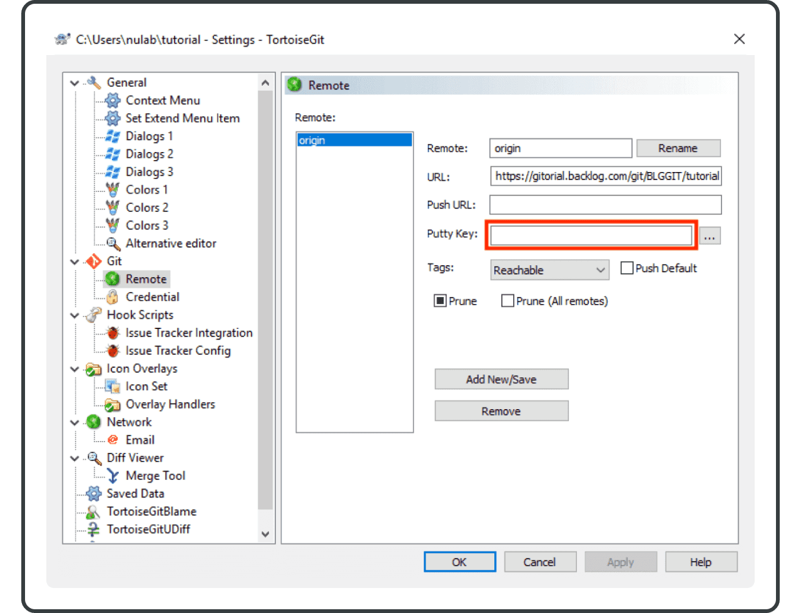
Task: Open the Tags dropdown showing Reachable
Action: 550,270
